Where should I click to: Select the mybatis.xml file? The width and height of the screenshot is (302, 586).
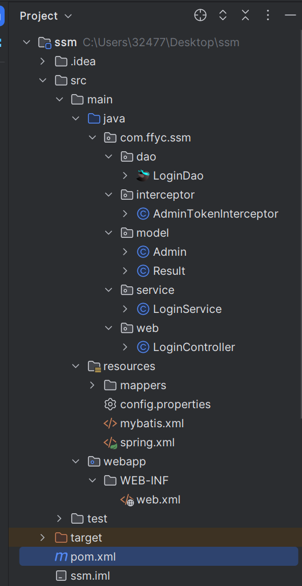(152, 423)
